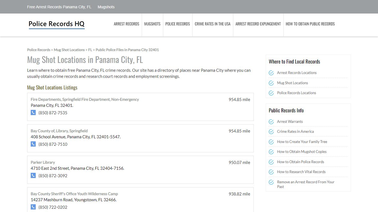Select address 408 School Avenue, Panama City
Viewport: 378px width, 212px height.
click(76, 137)
